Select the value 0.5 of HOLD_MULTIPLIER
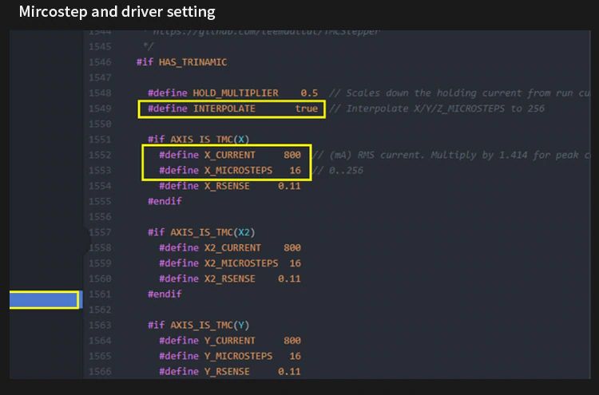The image size is (599, 395). pos(309,93)
